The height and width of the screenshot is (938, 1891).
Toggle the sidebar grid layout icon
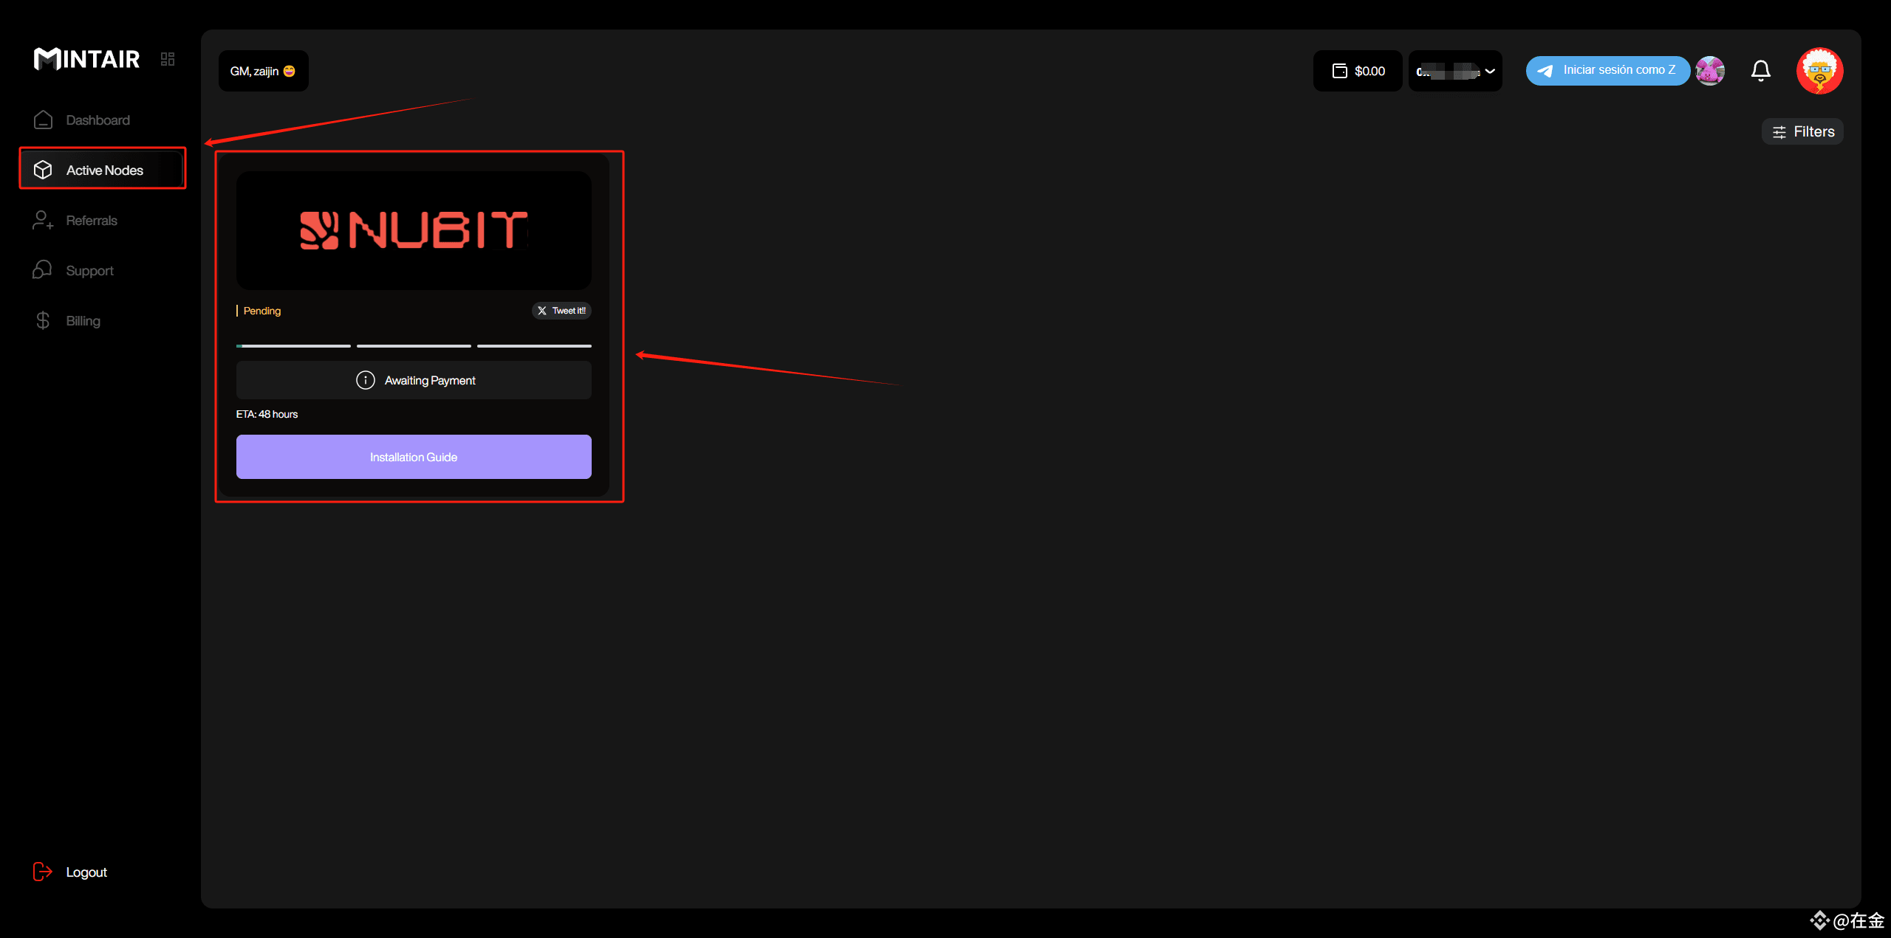pyautogui.click(x=168, y=59)
